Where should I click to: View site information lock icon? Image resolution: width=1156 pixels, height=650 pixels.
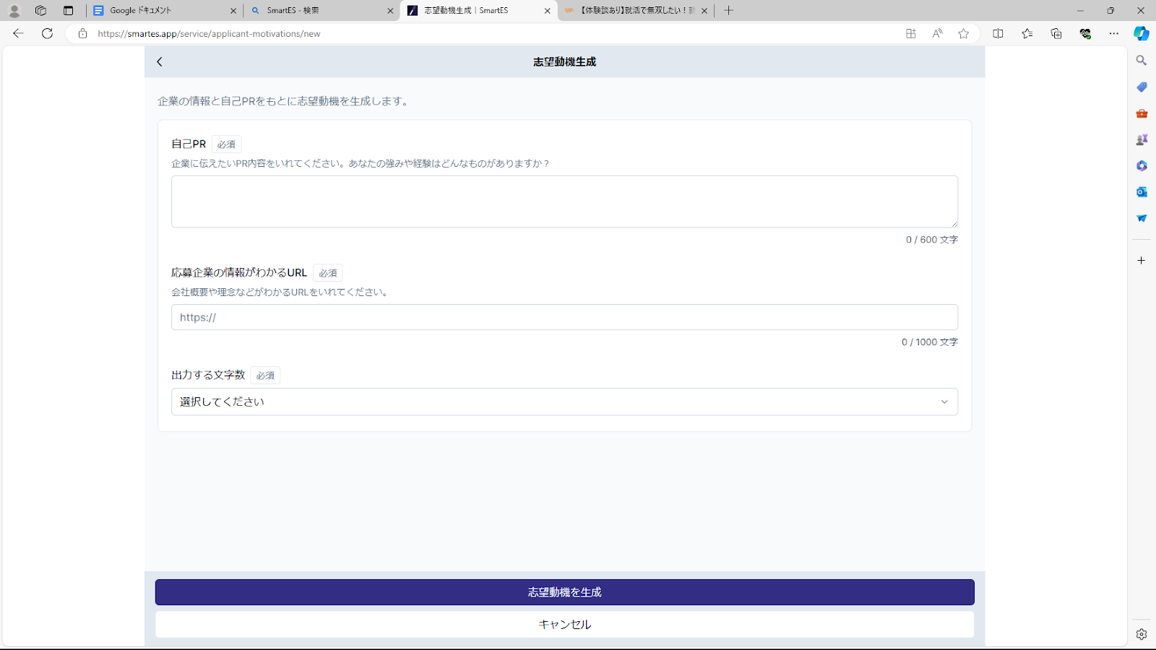[x=82, y=33]
